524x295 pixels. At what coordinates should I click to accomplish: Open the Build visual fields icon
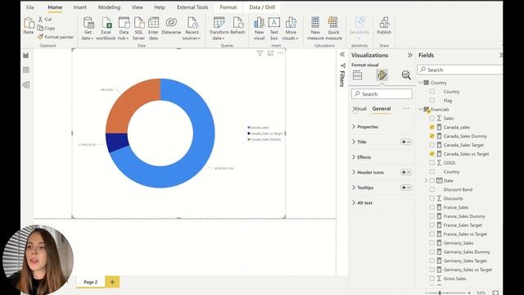pyautogui.click(x=357, y=75)
